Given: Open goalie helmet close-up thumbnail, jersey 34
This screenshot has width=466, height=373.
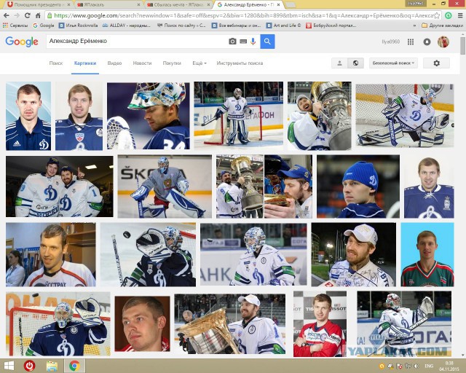Looking at the screenshot, I should click(x=149, y=116).
